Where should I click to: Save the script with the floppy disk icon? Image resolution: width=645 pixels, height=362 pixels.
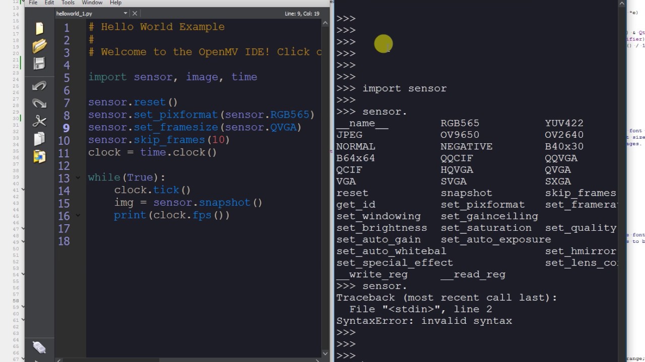pyautogui.click(x=39, y=63)
